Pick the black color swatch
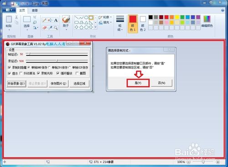Image resolution: width=228 pixels, height=167 pixels. click(x=150, y=17)
